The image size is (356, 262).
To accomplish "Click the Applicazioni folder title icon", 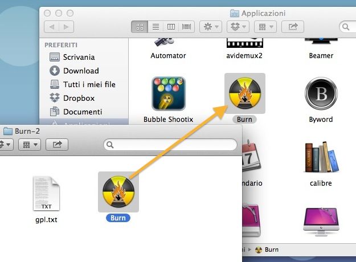I will tap(235, 14).
